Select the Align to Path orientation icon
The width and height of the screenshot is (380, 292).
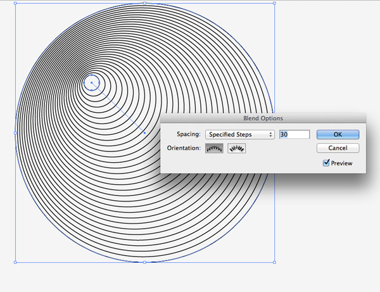click(237, 148)
